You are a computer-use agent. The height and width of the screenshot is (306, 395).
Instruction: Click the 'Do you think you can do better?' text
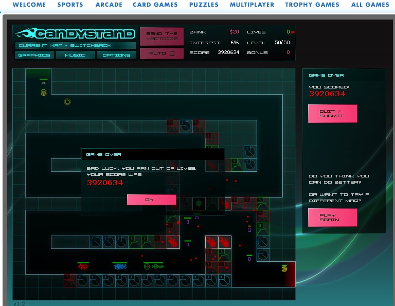339,179
